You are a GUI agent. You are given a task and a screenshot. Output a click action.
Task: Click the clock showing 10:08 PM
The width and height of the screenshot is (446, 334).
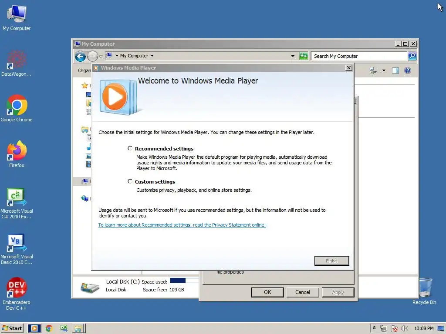coord(424,328)
